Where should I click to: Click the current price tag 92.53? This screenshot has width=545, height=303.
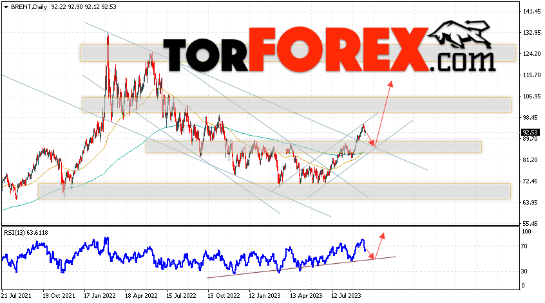point(530,133)
